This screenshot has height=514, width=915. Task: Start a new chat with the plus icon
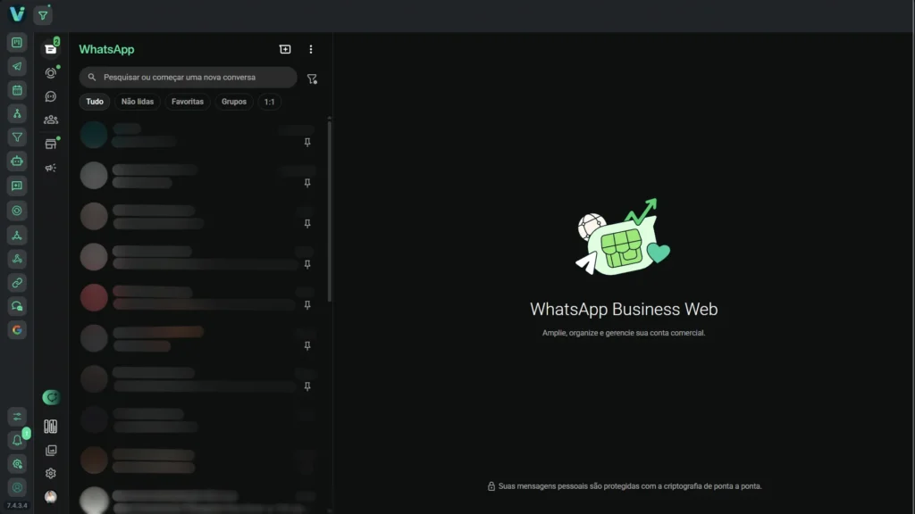point(285,50)
